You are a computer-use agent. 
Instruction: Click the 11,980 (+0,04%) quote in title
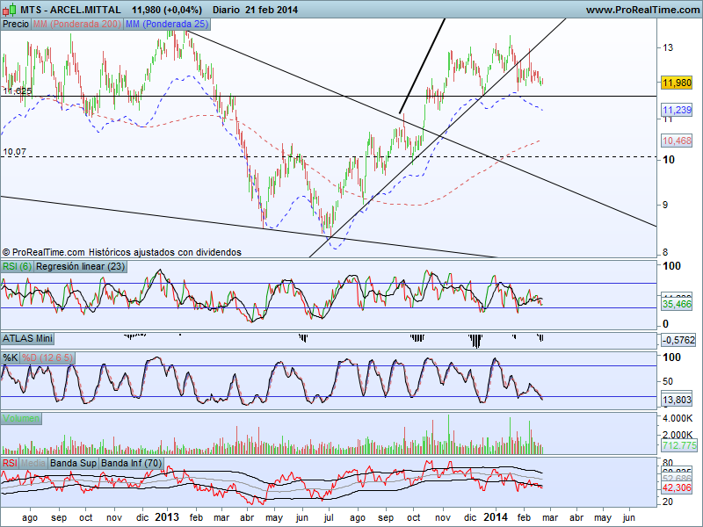click(167, 10)
